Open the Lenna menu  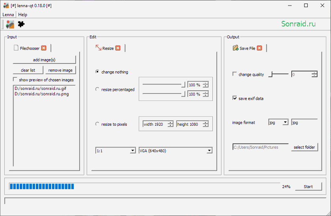click(8, 15)
